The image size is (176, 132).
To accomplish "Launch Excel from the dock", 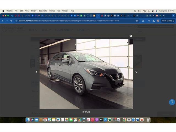I will coord(110,120).
